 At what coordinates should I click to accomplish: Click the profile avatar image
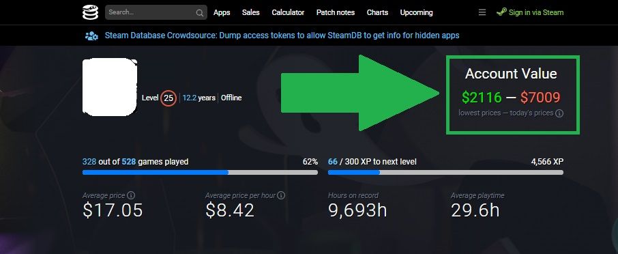[x=110, y=87]
